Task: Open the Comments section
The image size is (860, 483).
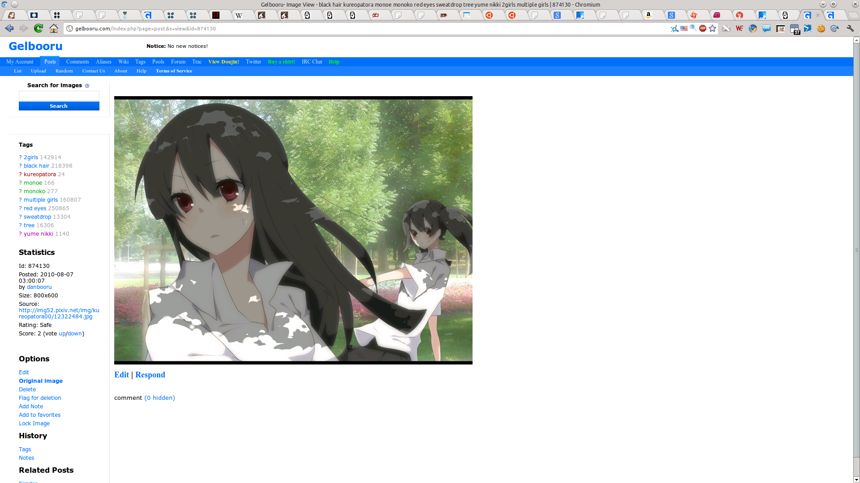Action: (77, 62)
